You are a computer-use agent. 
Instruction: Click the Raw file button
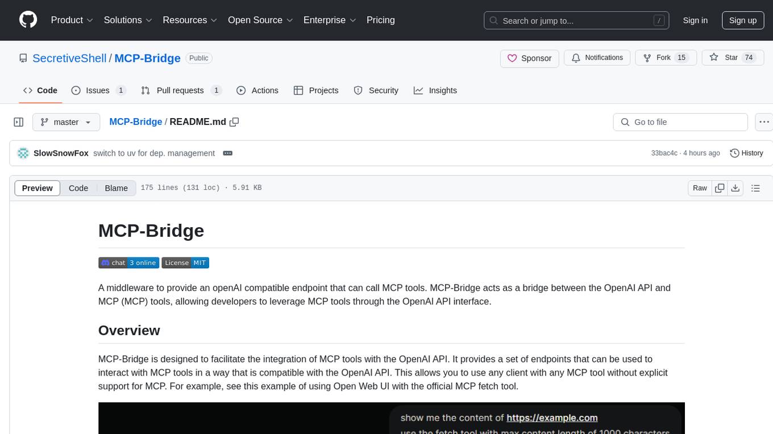700,188
